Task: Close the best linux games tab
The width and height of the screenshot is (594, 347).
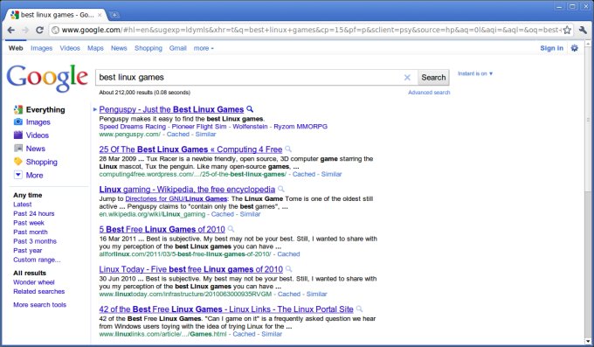Action: (x=100, y=15)
